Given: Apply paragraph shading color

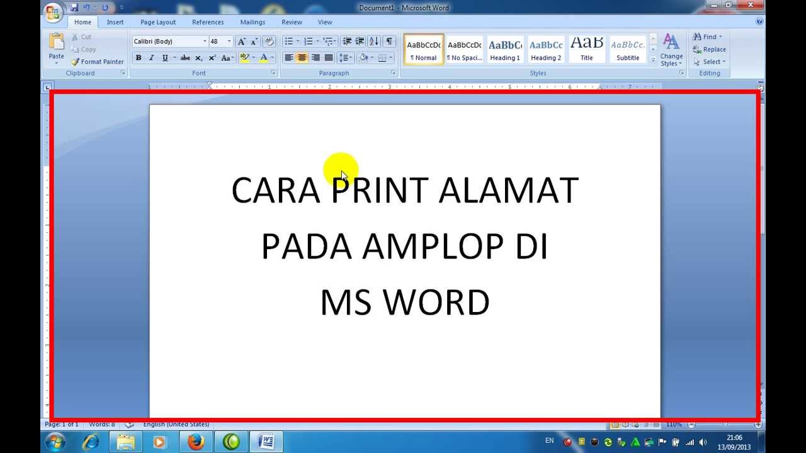Looking at the screenshot, I should coord(363,58).
